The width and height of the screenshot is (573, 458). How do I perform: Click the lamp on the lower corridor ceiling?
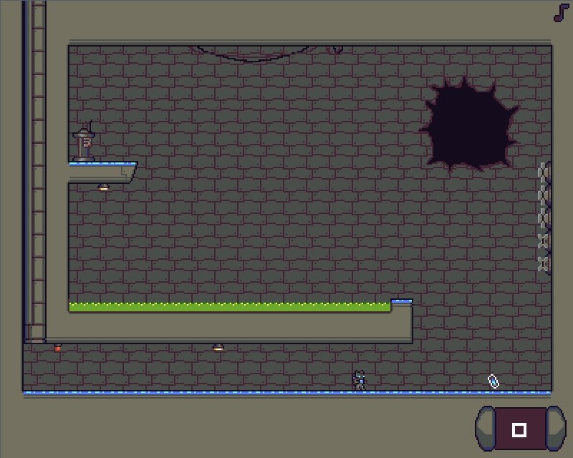(218, 347)
